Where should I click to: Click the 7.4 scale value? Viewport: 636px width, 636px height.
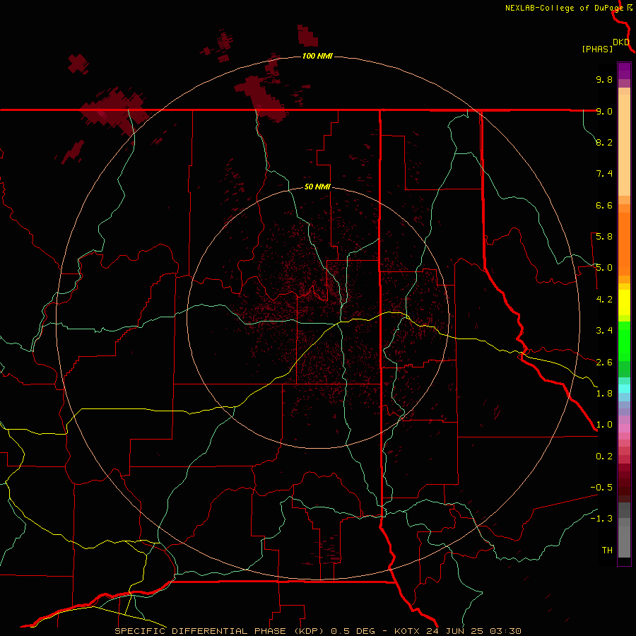click(x=604, y=174)
